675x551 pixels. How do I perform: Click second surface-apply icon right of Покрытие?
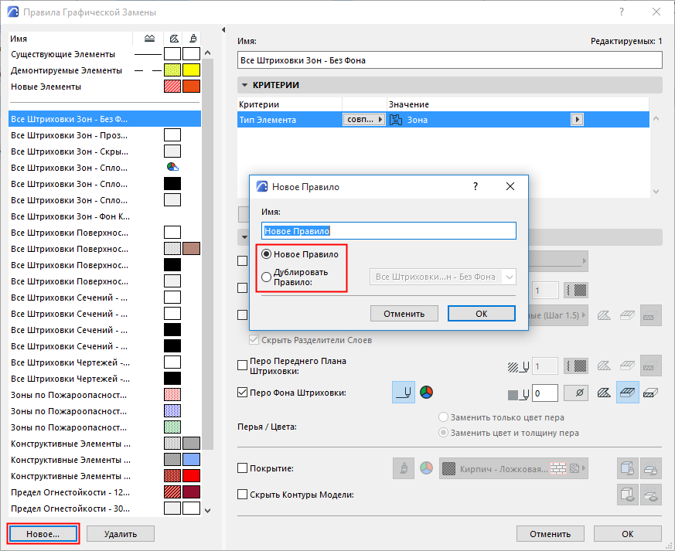tap(650, 468)
